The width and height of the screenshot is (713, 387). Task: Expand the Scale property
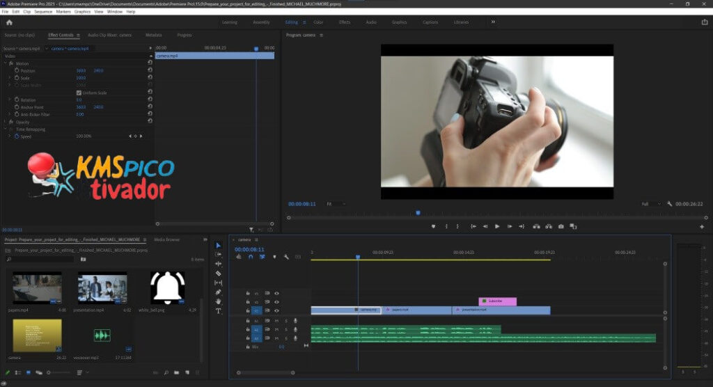(x=10, y=78)
